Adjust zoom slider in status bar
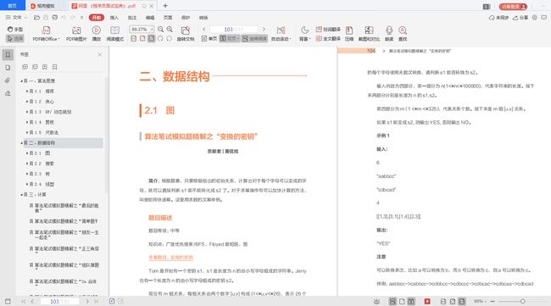 coord(522,301)
